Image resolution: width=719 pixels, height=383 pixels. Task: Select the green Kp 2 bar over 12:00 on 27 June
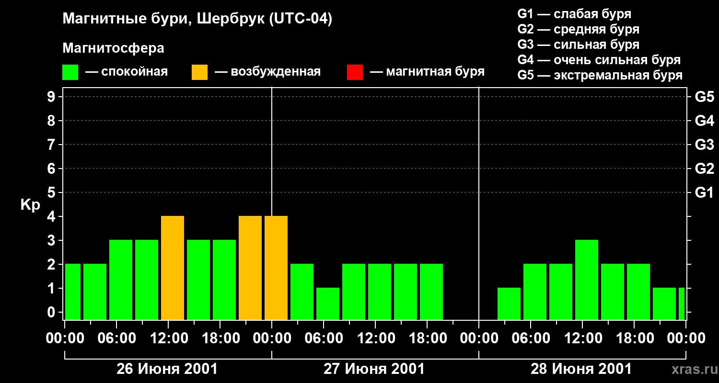coord(380,292)
